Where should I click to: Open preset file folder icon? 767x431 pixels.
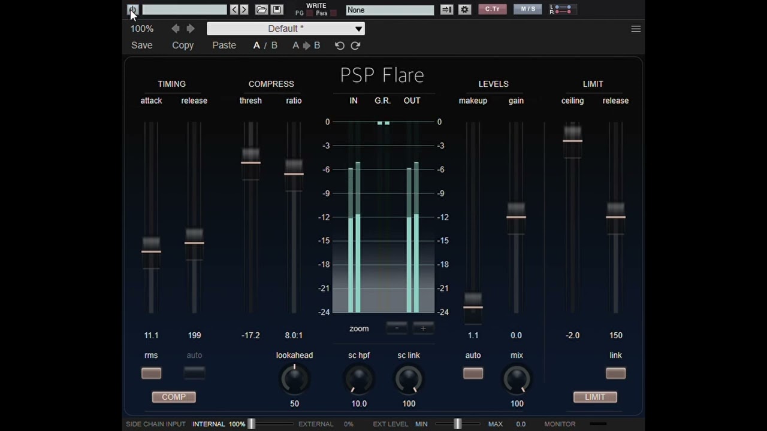point(261,10)
